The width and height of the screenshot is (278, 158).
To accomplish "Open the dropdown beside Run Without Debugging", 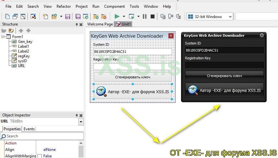I will pos(138,17).
